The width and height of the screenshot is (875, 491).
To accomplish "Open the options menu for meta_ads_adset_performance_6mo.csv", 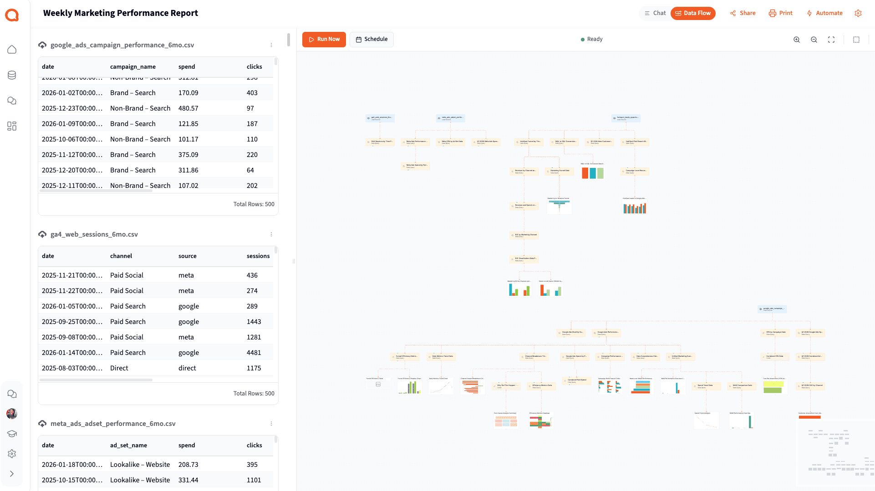I will pyautogui.click(x=271, y=424).
